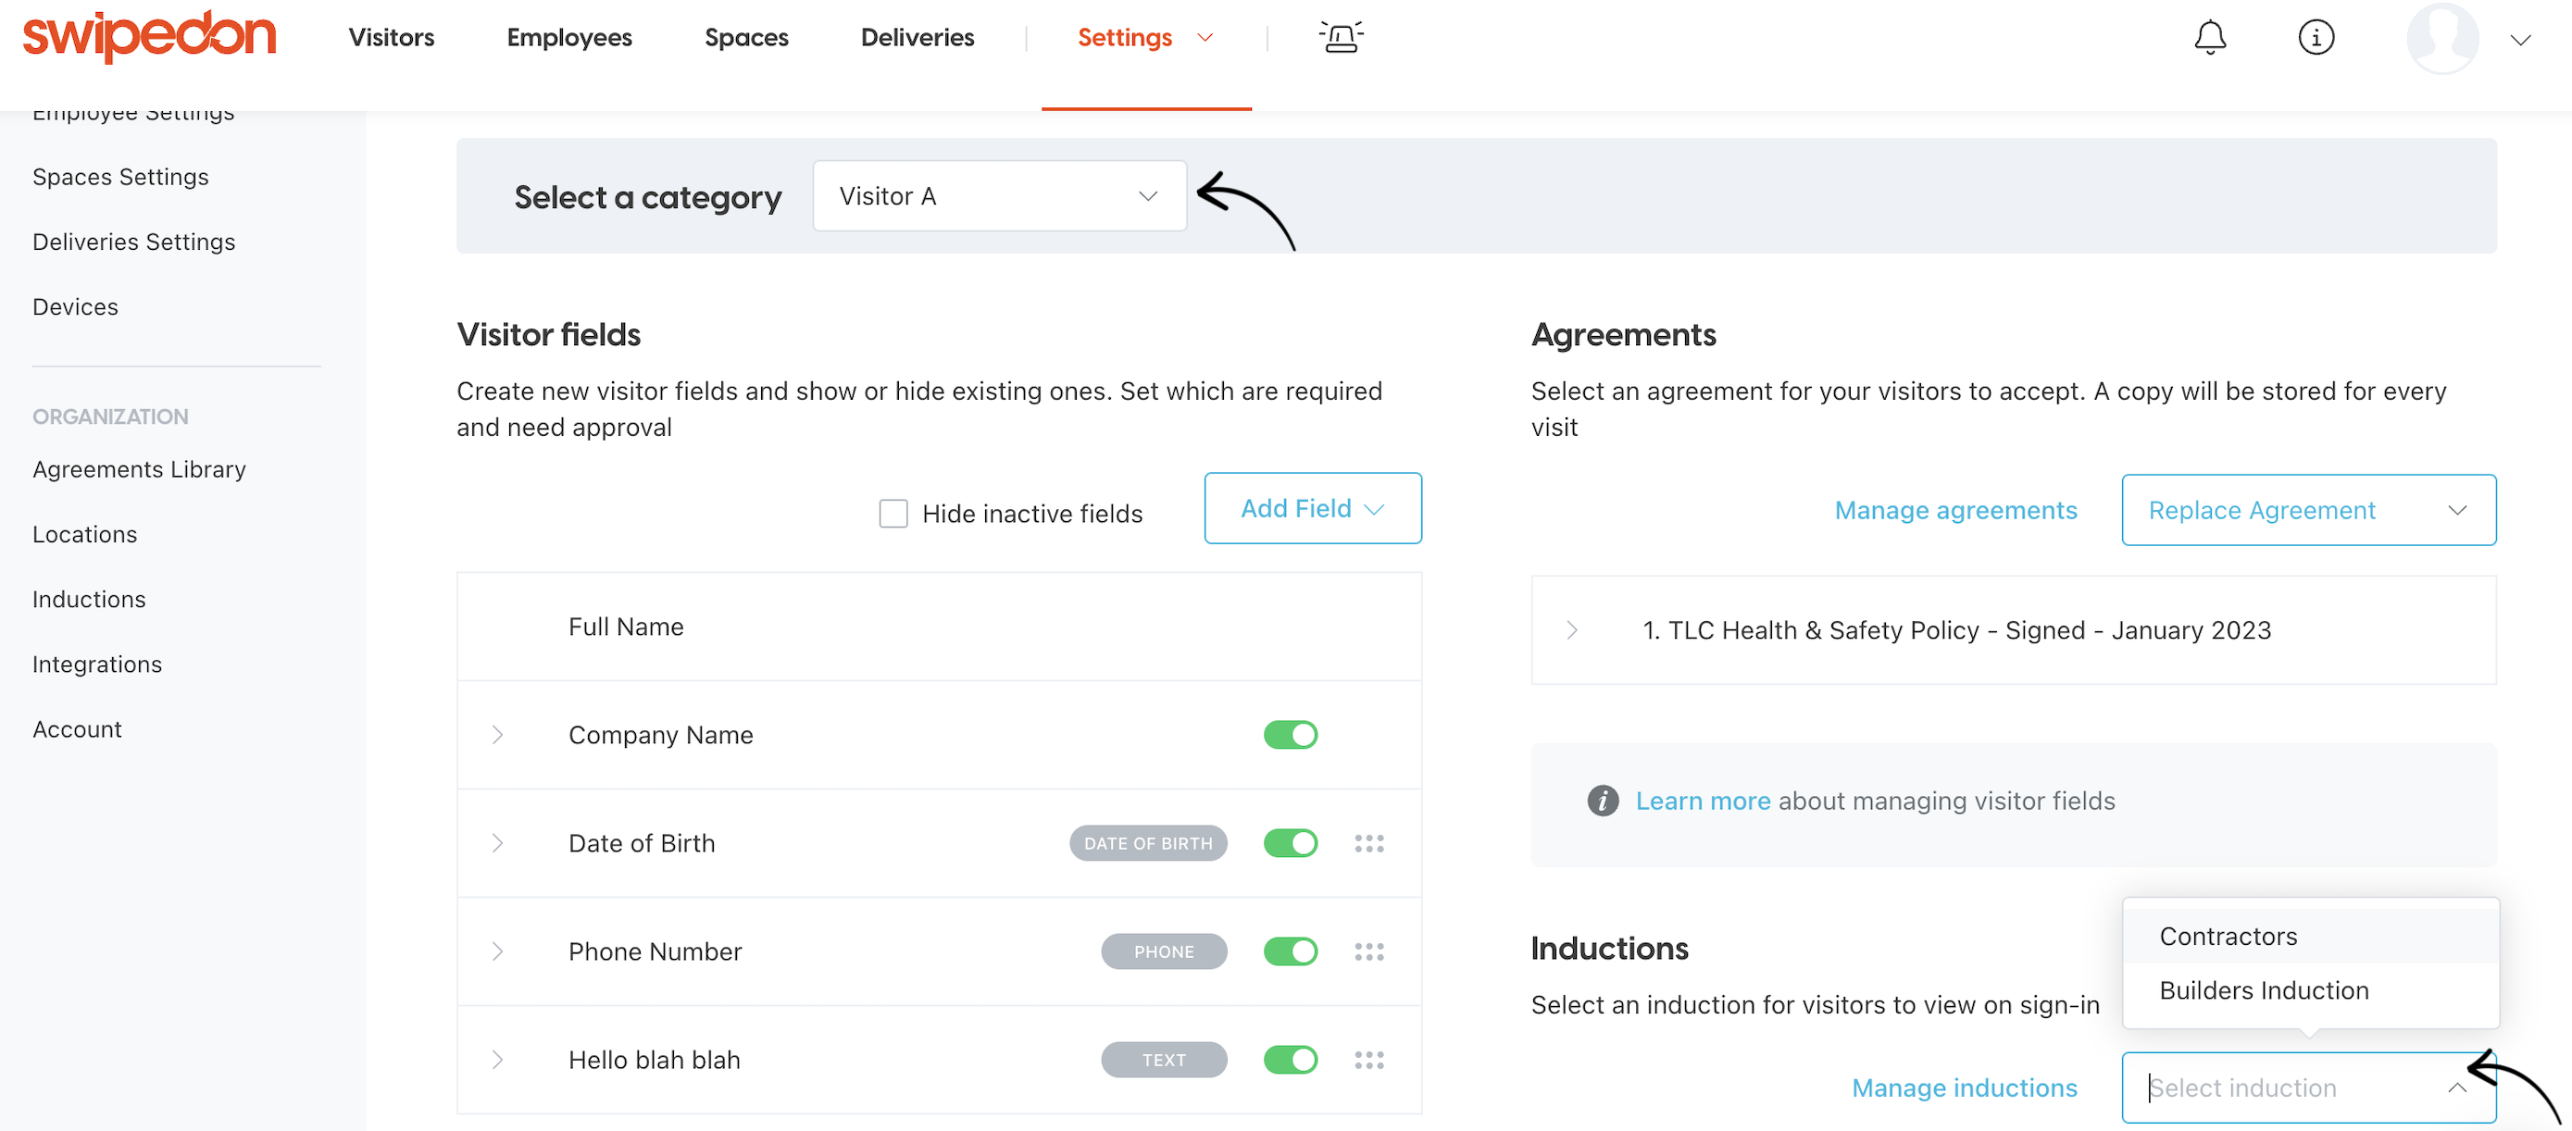
Task: Click the Add Field button
Action: (x=1312, y=508)
